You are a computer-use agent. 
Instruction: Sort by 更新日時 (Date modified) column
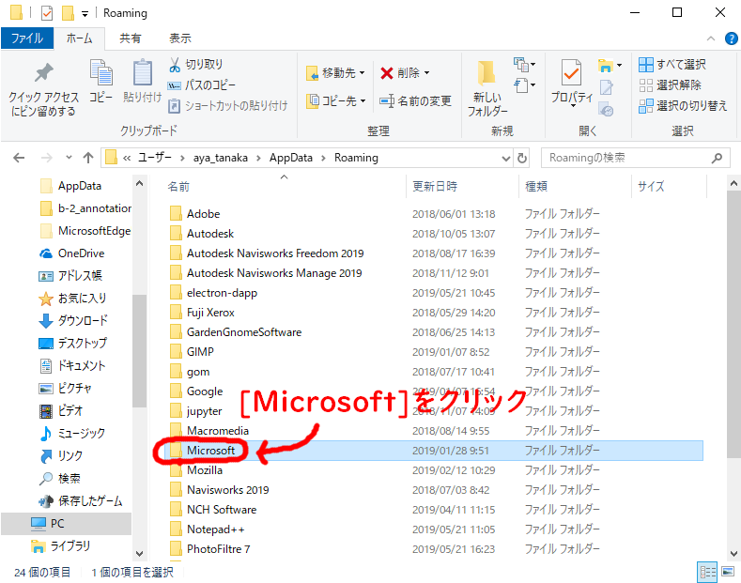[435, 187]
